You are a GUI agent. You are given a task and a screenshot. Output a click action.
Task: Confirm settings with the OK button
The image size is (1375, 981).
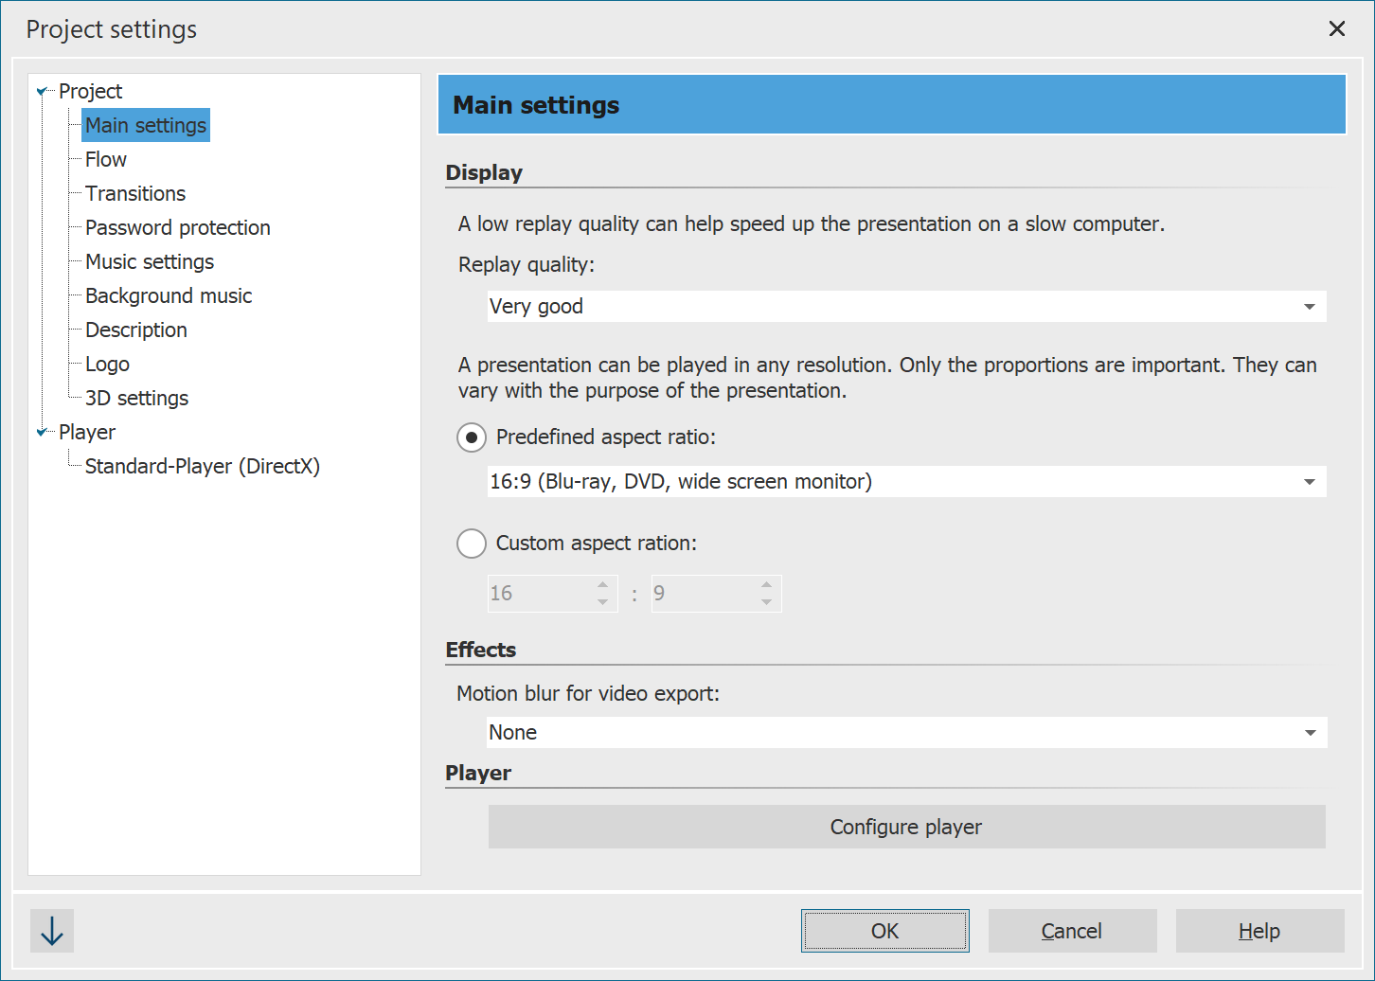pos(884,931)
